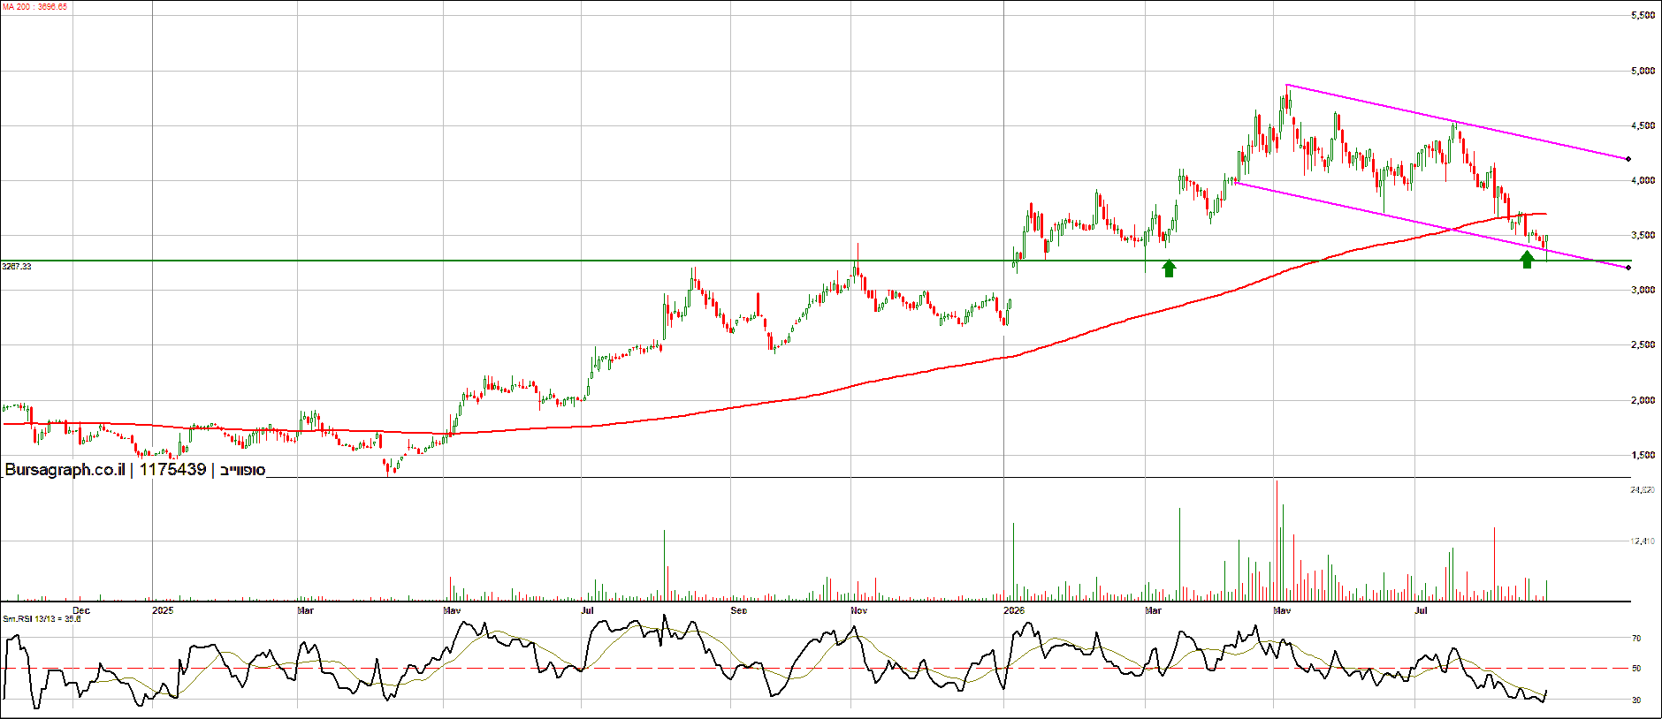The height and width of the screenshot is (719, 1662).
Task: Click the 4,000 price axis label
Action: point(1643,180)
